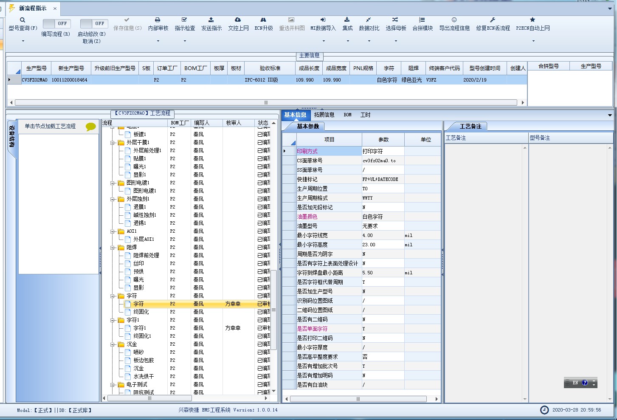Image resolution: width=617 pixels, height=420 pixels.
Task: Click the 参数 column header
Action: (383, 139)
